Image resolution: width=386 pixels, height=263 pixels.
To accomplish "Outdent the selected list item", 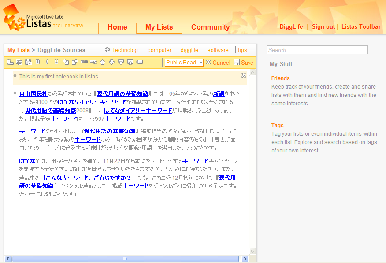I will (75, 62).
